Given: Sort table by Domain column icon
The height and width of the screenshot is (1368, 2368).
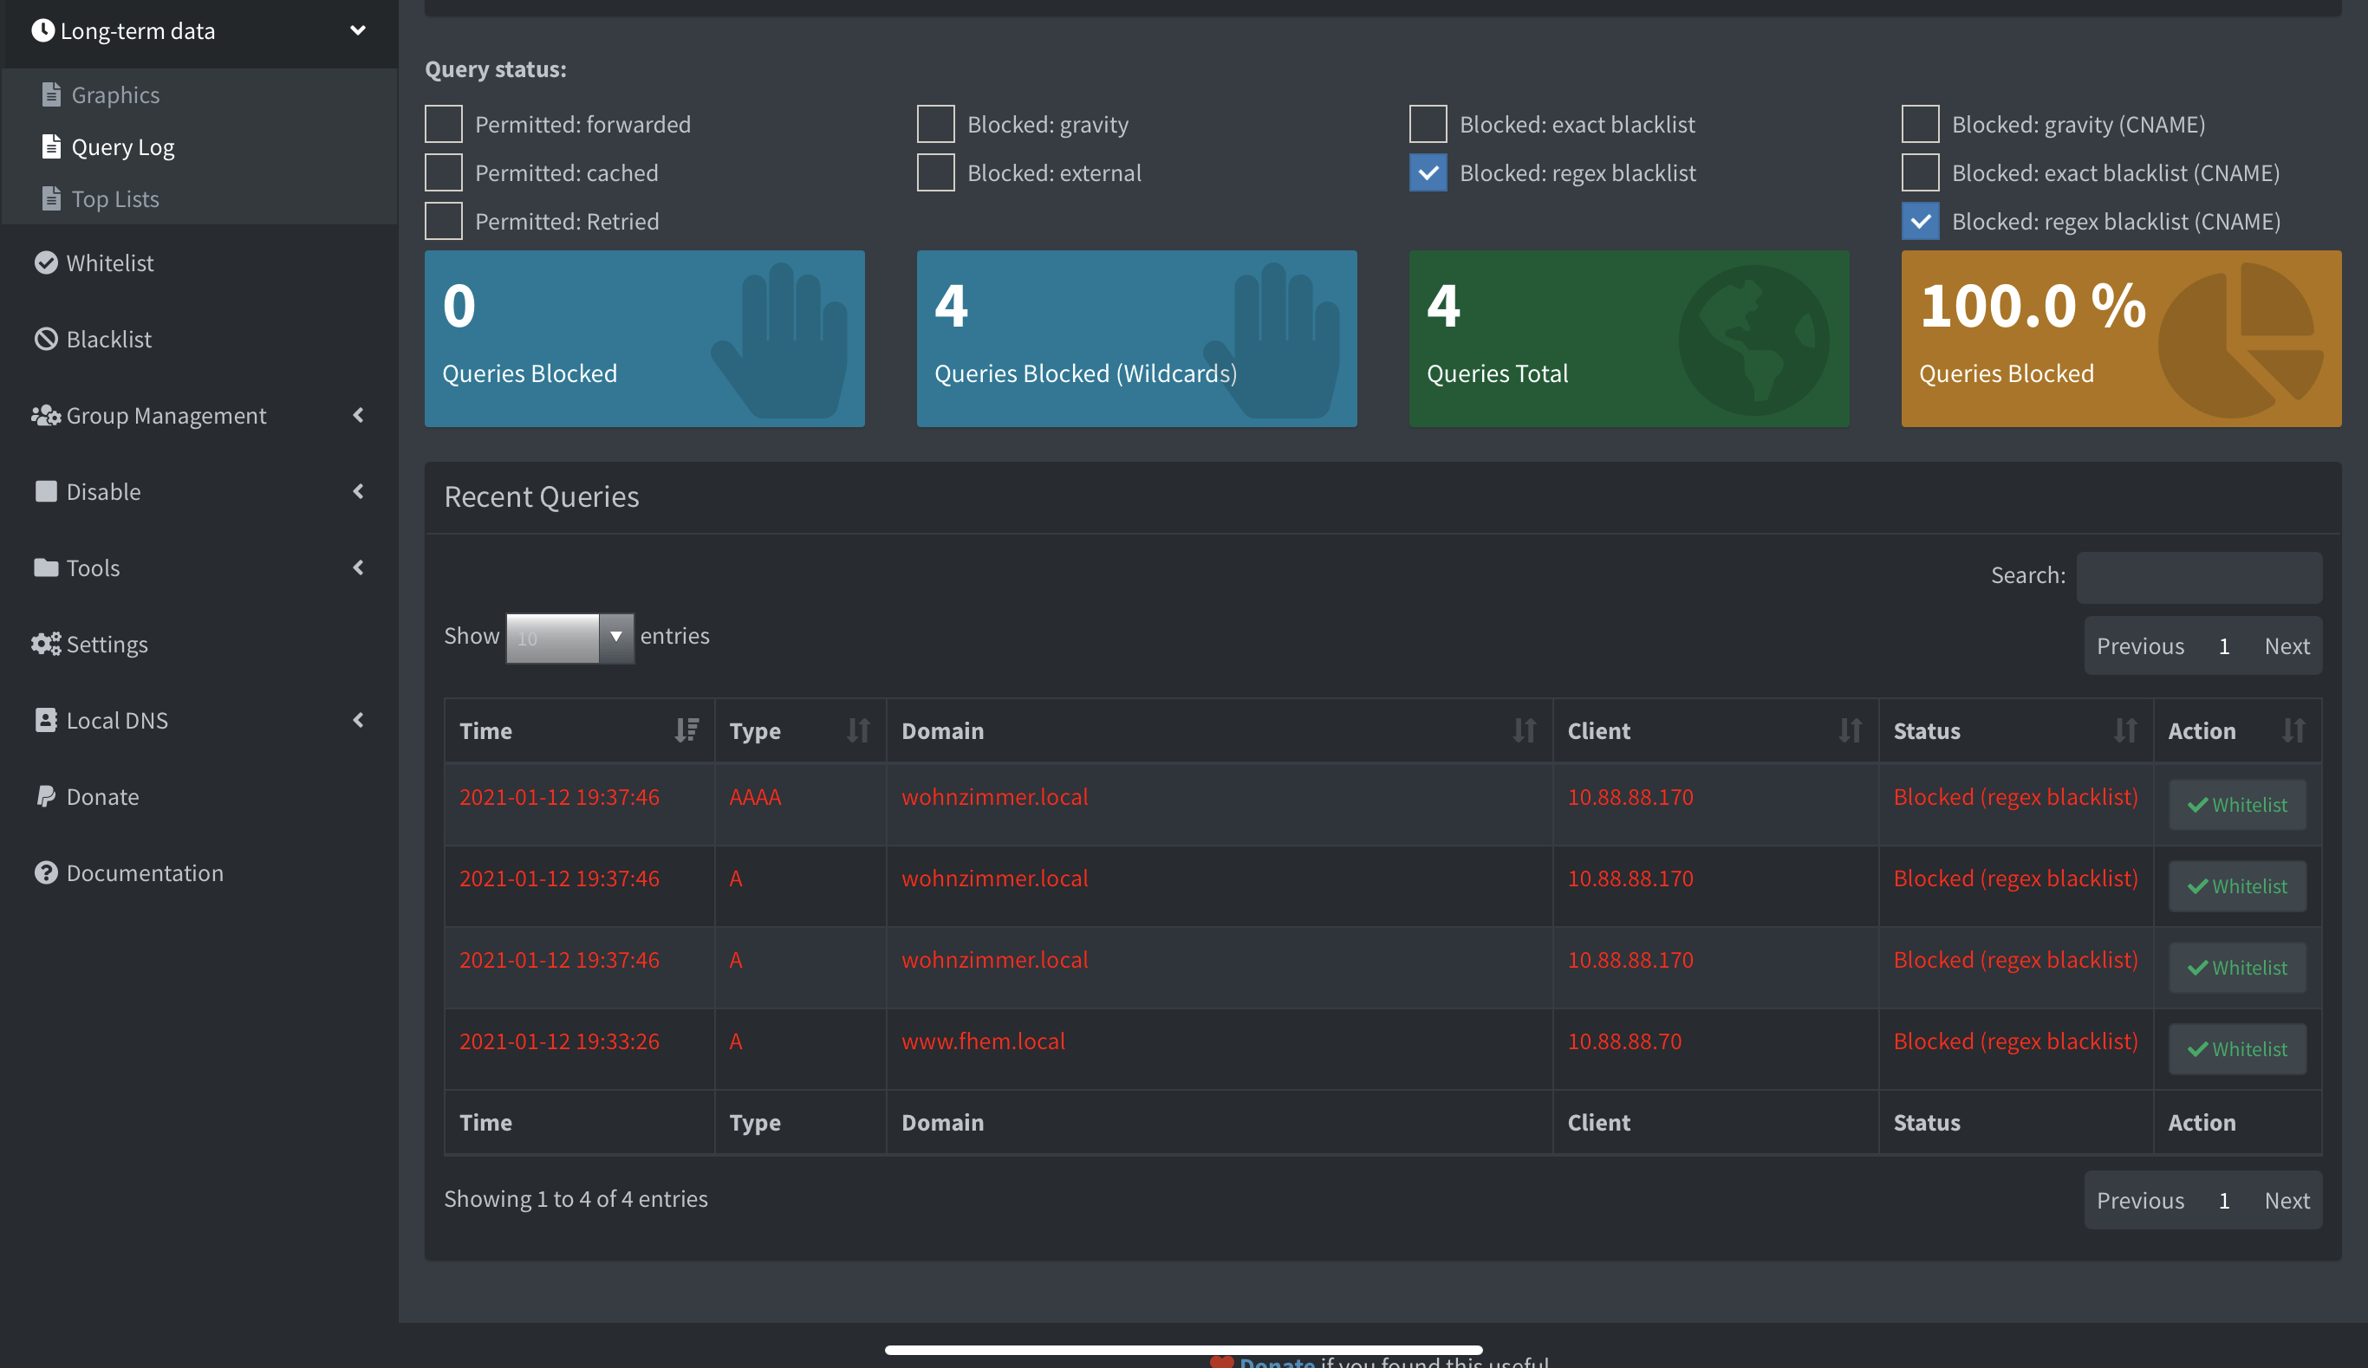Looking at the screenshot, I should [x=1523, y=730].
